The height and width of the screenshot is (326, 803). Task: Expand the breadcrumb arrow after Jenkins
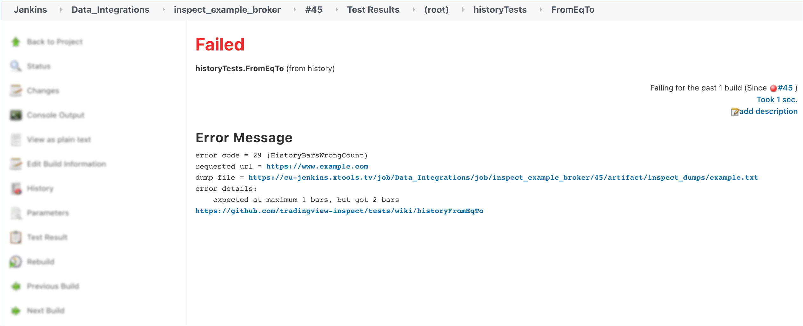point(61,10)
